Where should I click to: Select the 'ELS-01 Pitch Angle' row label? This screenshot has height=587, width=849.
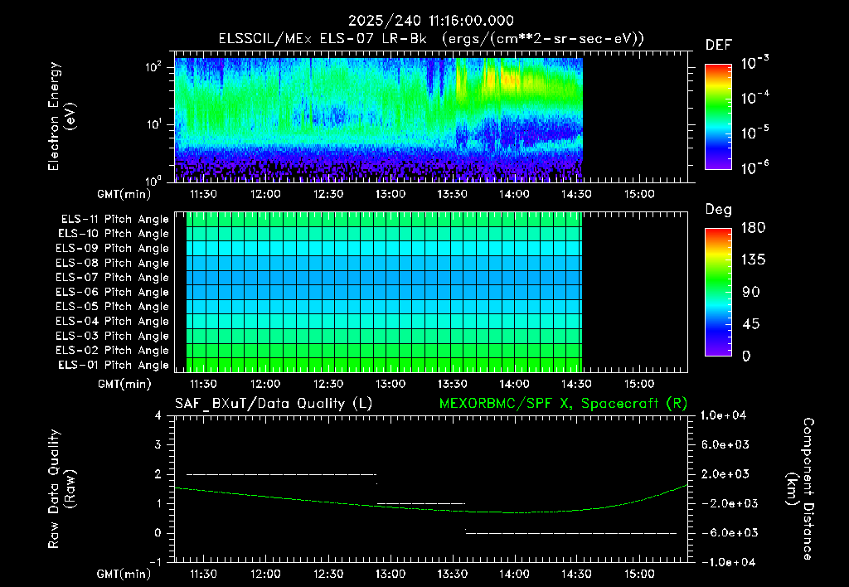[113, 366]
